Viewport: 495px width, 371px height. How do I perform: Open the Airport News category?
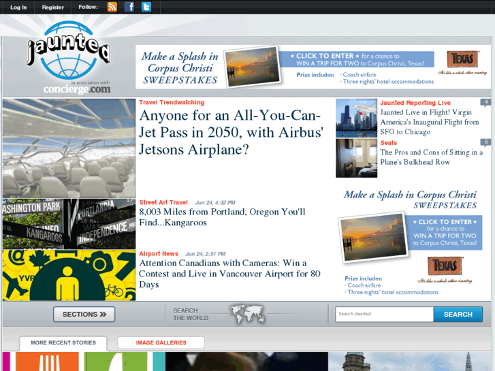[159, 253]
